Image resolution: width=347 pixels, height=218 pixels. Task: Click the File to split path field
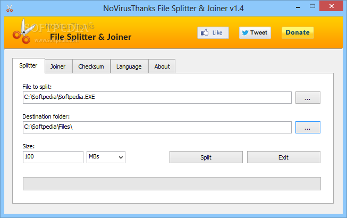(157, 97)
